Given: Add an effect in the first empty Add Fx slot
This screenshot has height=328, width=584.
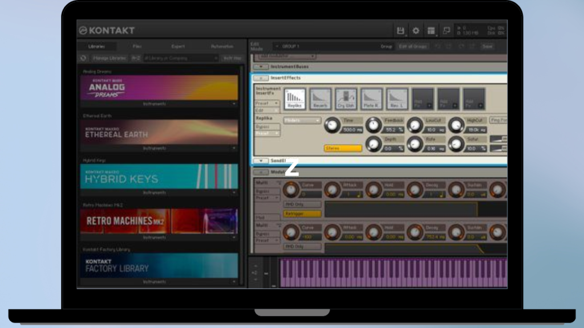Looking at the screenshot, I should (x=423, y=99).
